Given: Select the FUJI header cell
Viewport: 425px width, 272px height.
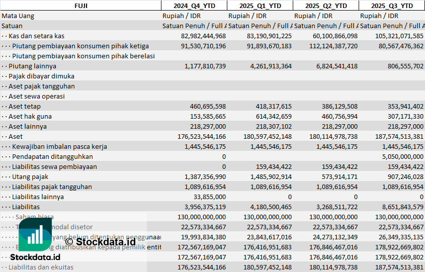Looking at the screenshot, I should tap(80, 6).
